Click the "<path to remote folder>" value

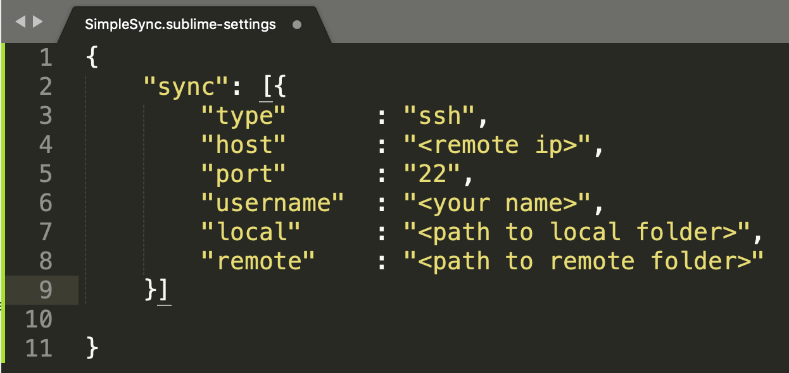[x=584, y=261]
